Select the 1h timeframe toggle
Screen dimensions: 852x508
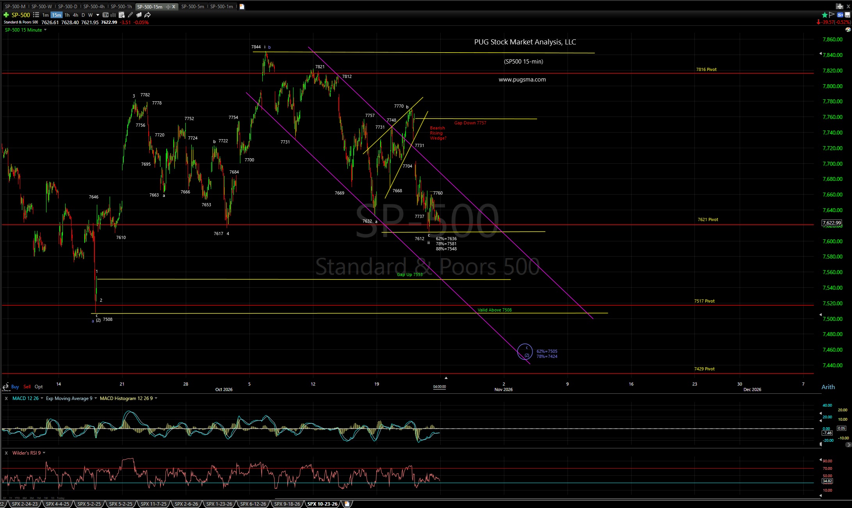(x=67, y=15)
